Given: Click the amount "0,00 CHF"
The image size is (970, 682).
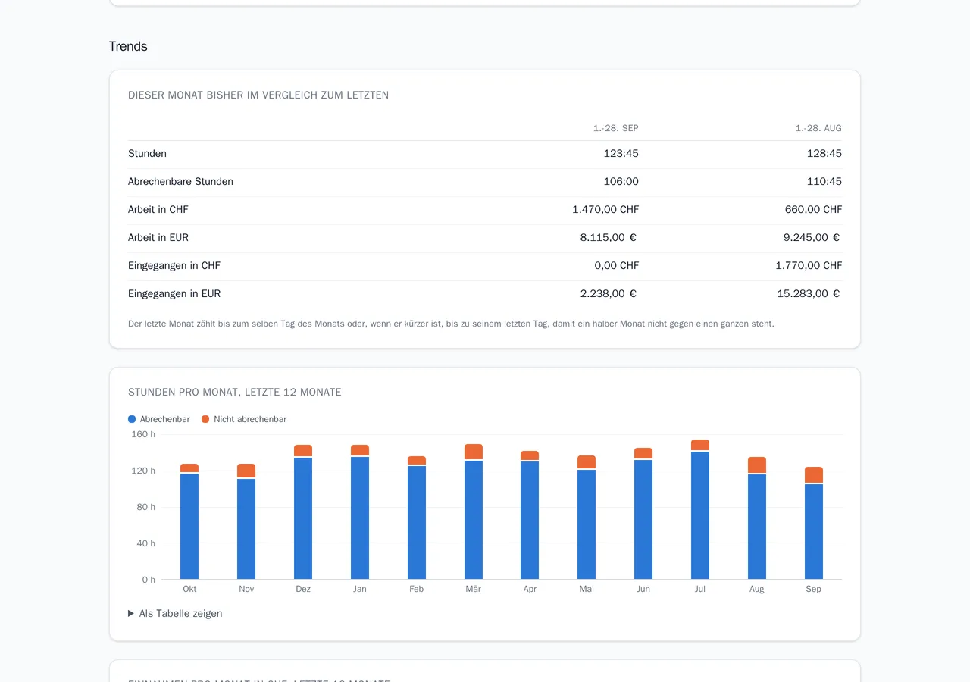Looking at the screenshot, I should tap(617, 266).
